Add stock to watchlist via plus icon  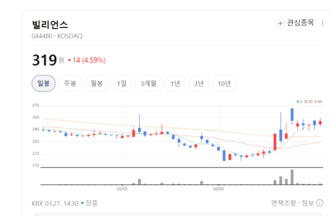[280, 23]
